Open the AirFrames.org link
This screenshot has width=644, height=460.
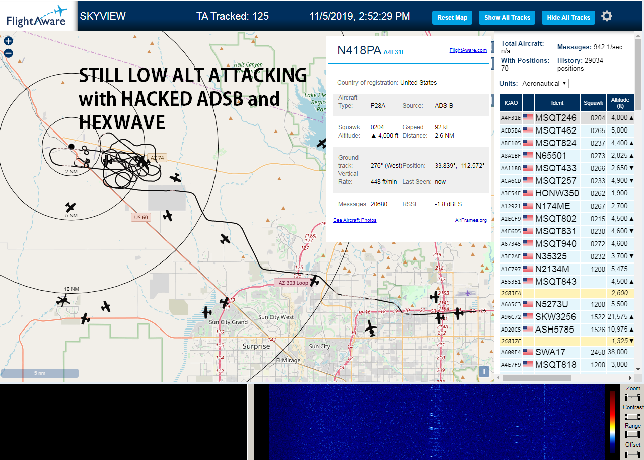(x=471, y=220)
